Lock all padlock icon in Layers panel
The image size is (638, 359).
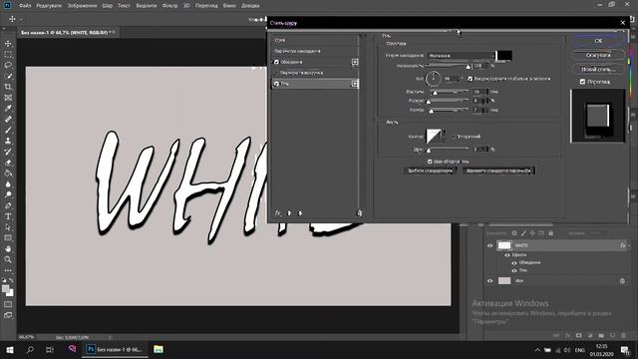[x=551, y=233]
